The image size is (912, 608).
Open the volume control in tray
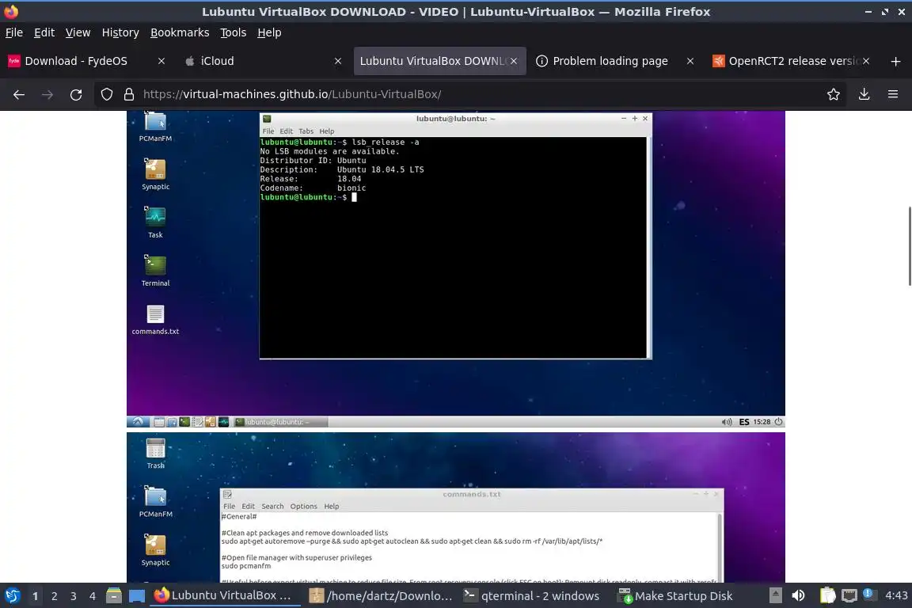[x=799, y=596]
